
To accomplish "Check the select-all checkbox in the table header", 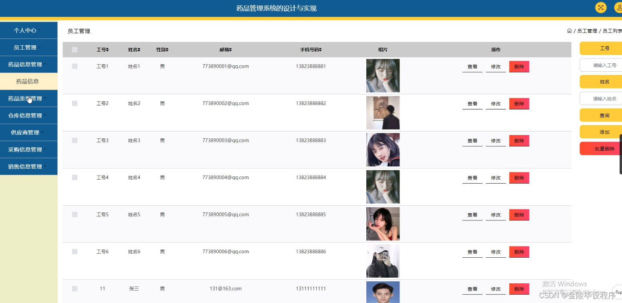I will pyautogui.click(x=75, y=49).
